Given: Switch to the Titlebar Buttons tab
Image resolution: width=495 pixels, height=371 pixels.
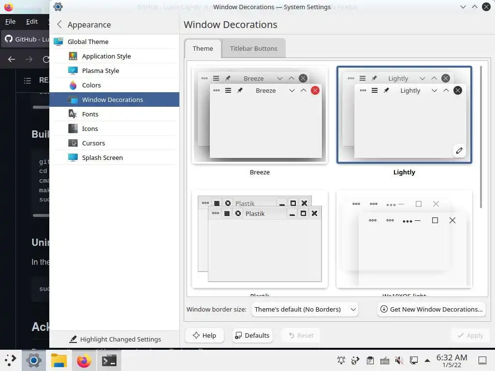Looking at the screenshot, I should tap(253, 49).
